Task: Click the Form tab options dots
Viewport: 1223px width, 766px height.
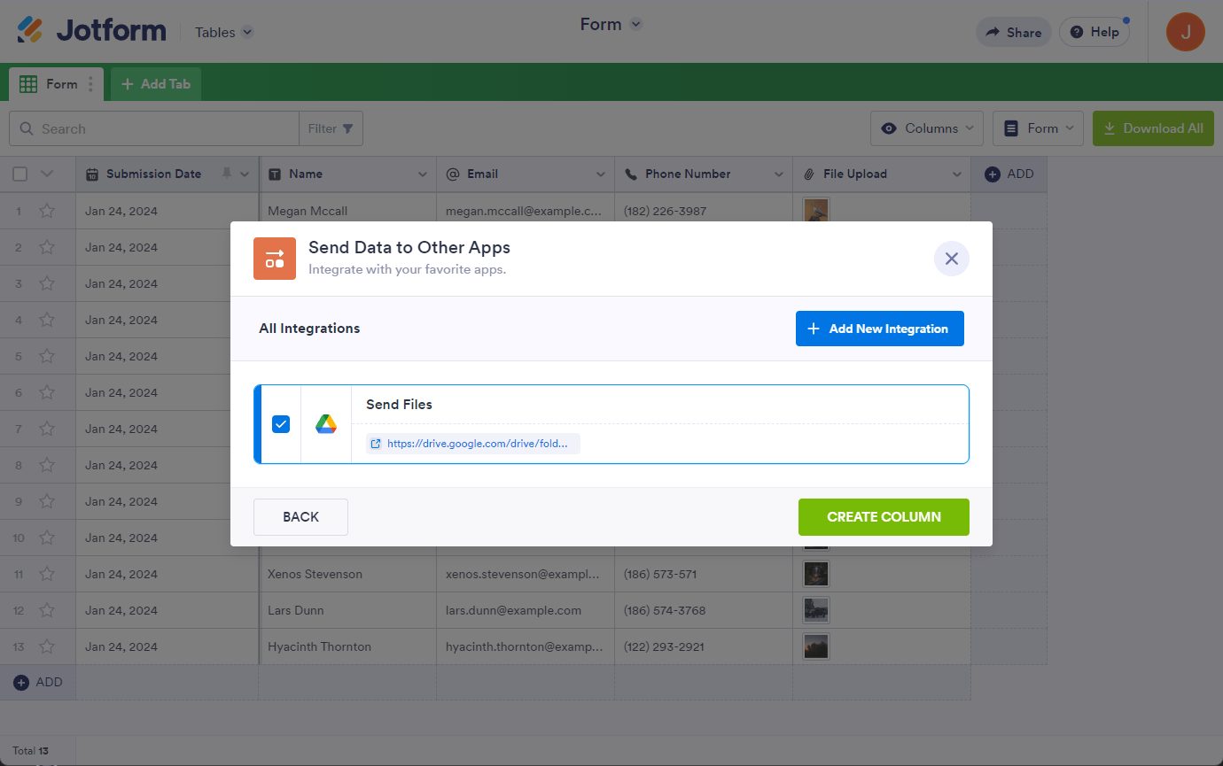Action: (x=90, y=84)
